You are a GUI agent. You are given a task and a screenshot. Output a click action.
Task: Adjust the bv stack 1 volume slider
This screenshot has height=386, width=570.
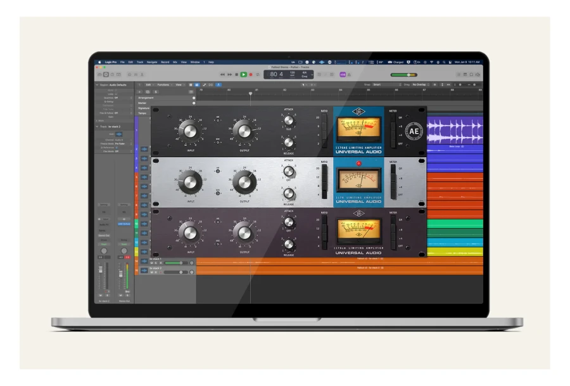click(x=175, y=262)
